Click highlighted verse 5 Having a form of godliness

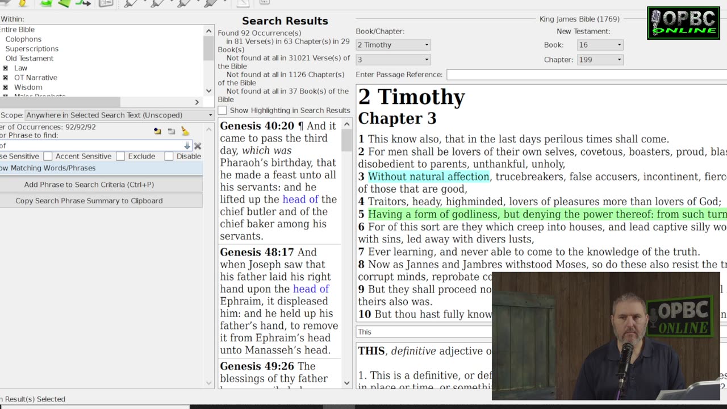pyautogui.click(x=548, y=214)
